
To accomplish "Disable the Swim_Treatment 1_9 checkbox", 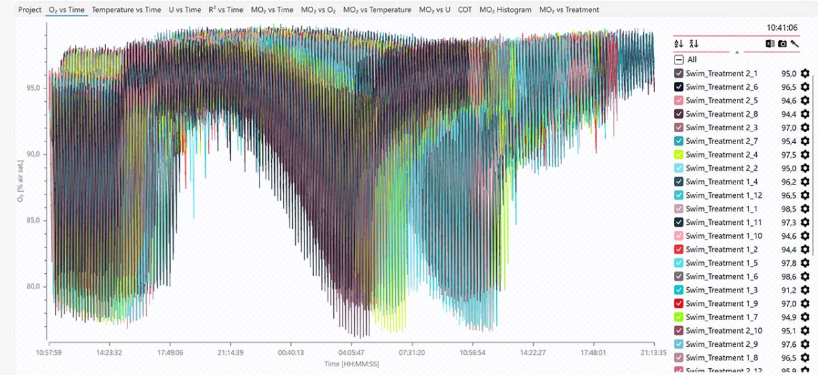I will click(679, 304).
